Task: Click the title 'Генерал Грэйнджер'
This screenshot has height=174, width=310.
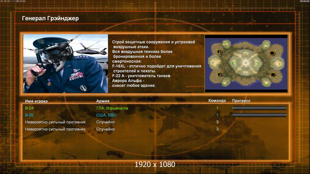Action: pyautogui.click(x=50, y=18)
